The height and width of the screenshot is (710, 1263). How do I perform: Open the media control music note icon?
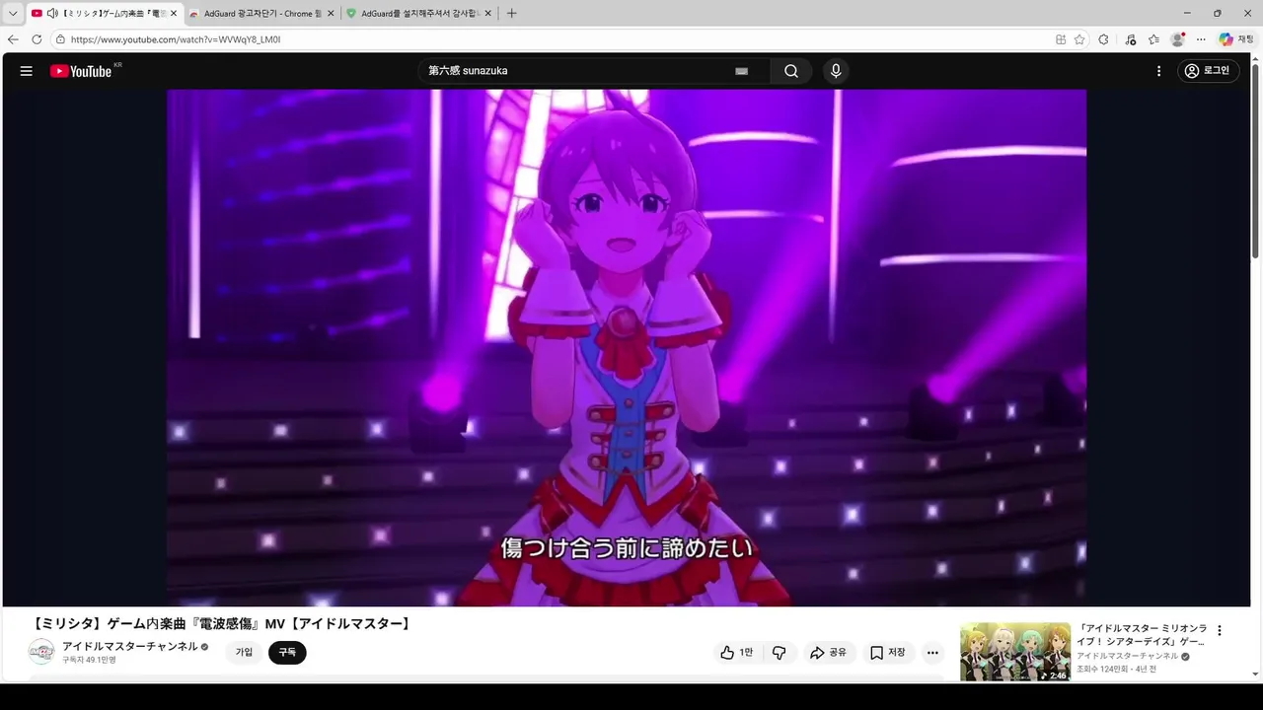(1130, 39)
